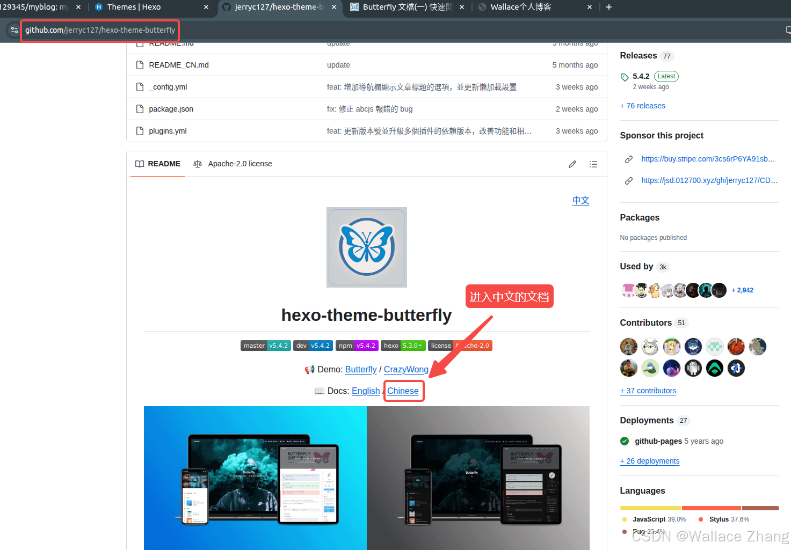The image size is (791, 550).
Task: Open the Contributors heading link
Action: click(x=654, y=323)
